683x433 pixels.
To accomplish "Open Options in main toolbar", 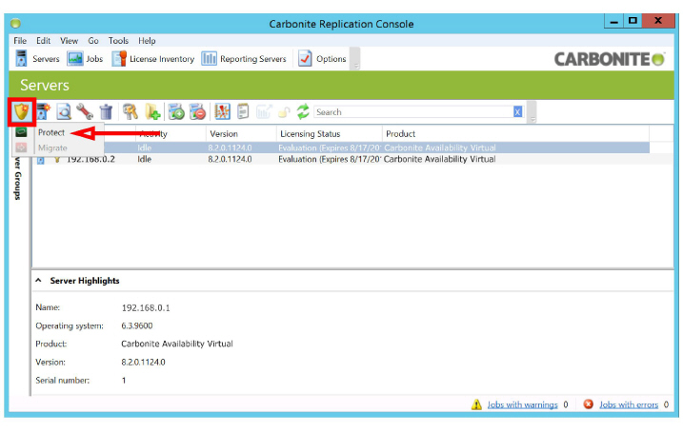I will (322, 58).
